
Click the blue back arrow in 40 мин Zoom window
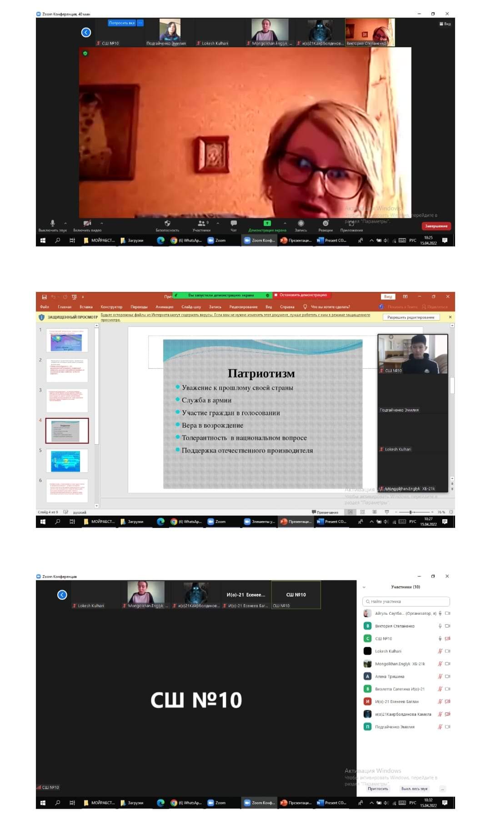[x=86, y=32]
